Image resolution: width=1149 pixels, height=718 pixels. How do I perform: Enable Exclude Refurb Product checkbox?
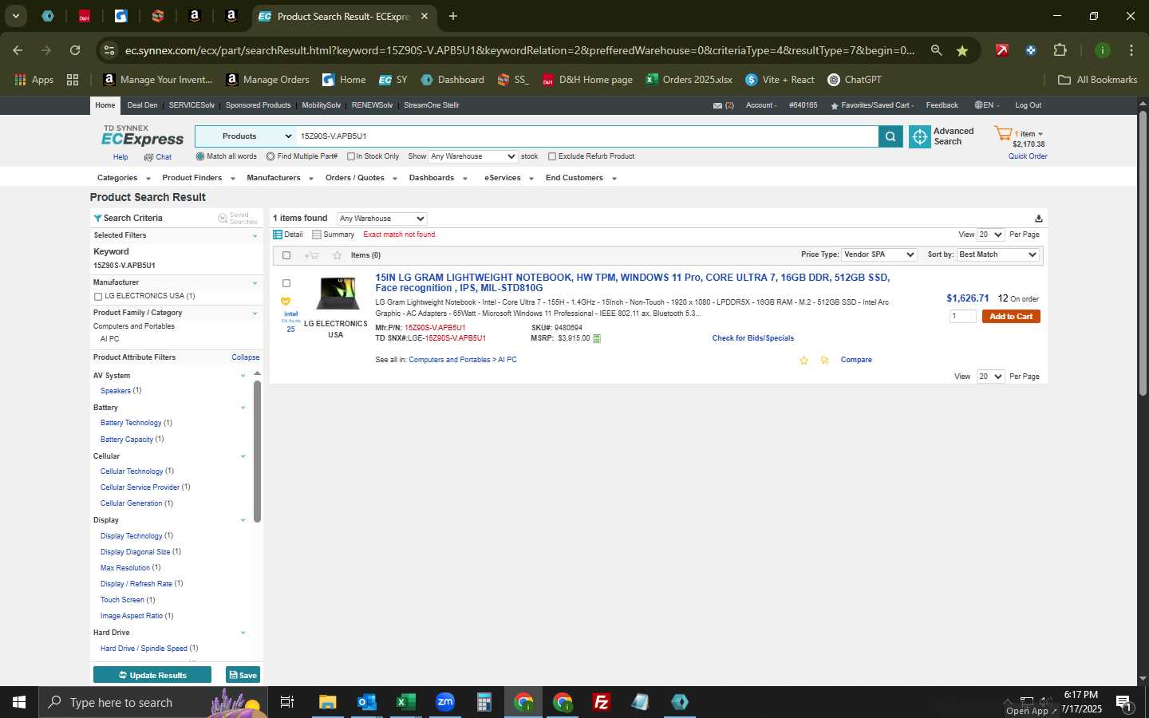tap(552, 156)
